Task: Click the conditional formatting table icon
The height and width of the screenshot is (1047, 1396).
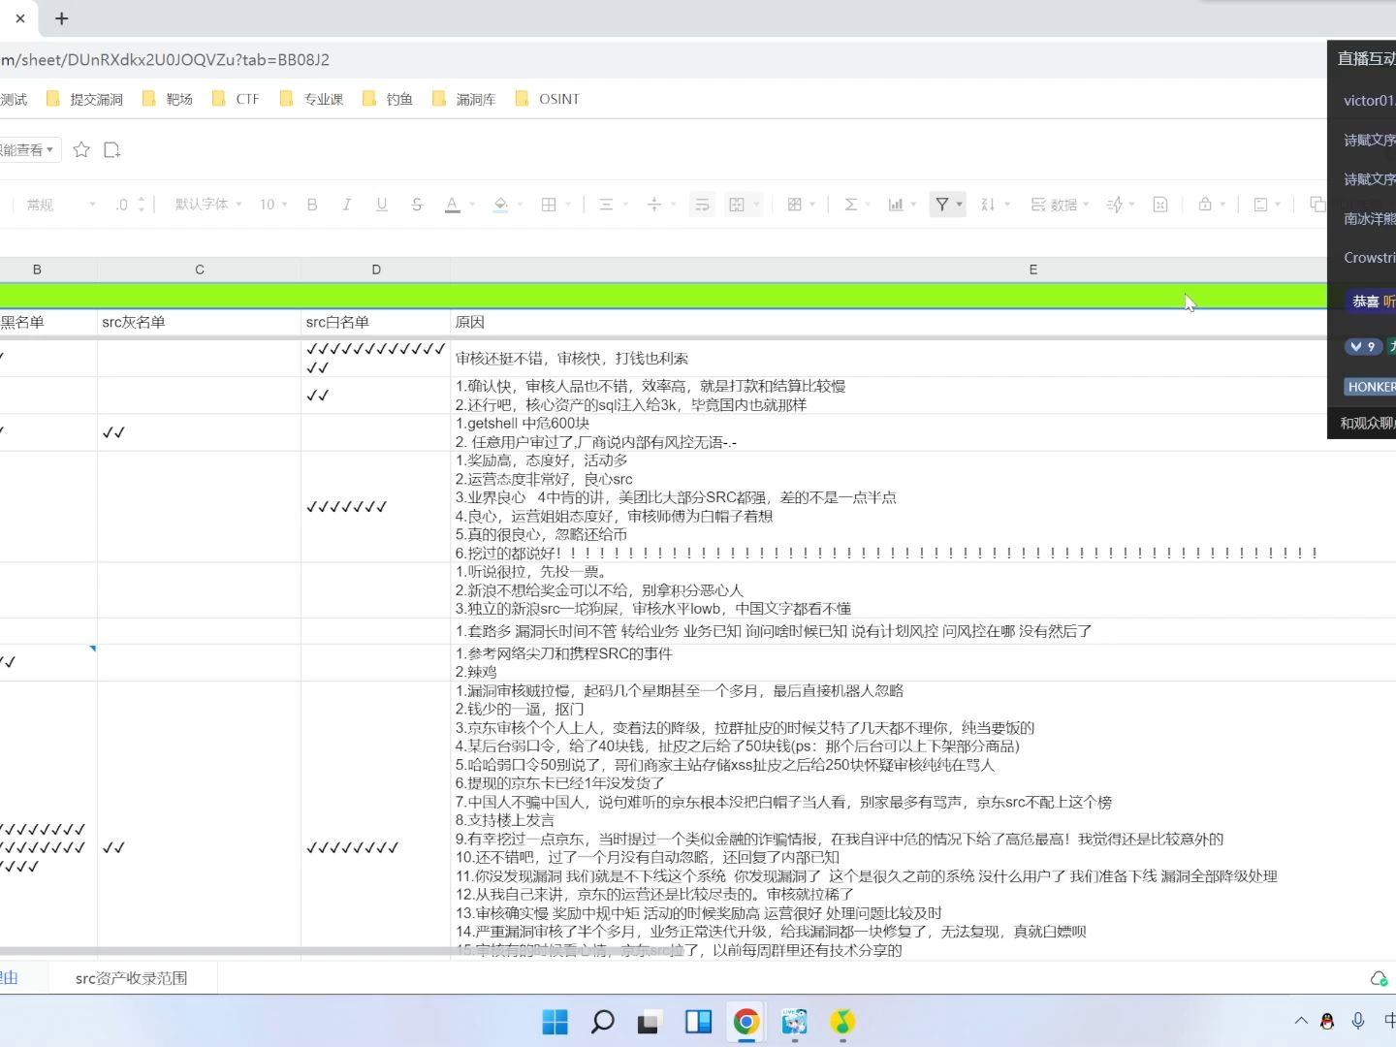Action: pyautogui.click(x=795, y=205)
